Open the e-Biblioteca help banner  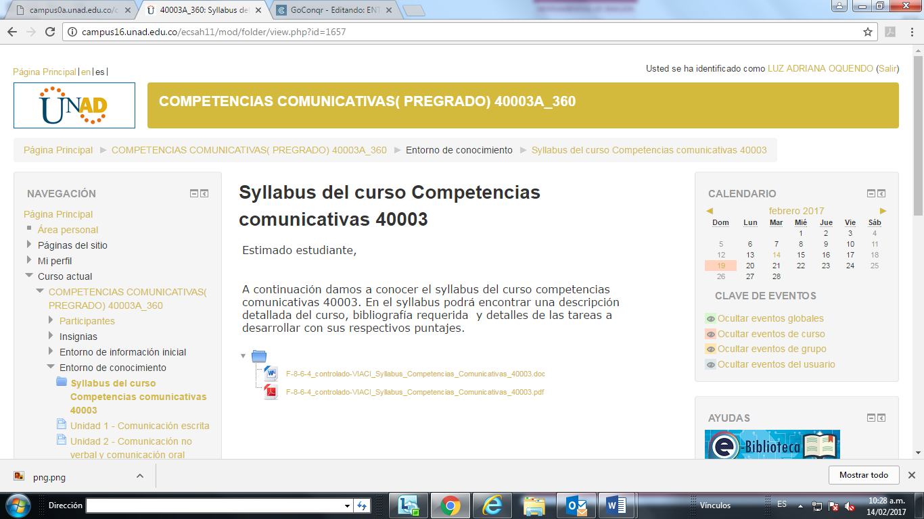click(772, 445)
